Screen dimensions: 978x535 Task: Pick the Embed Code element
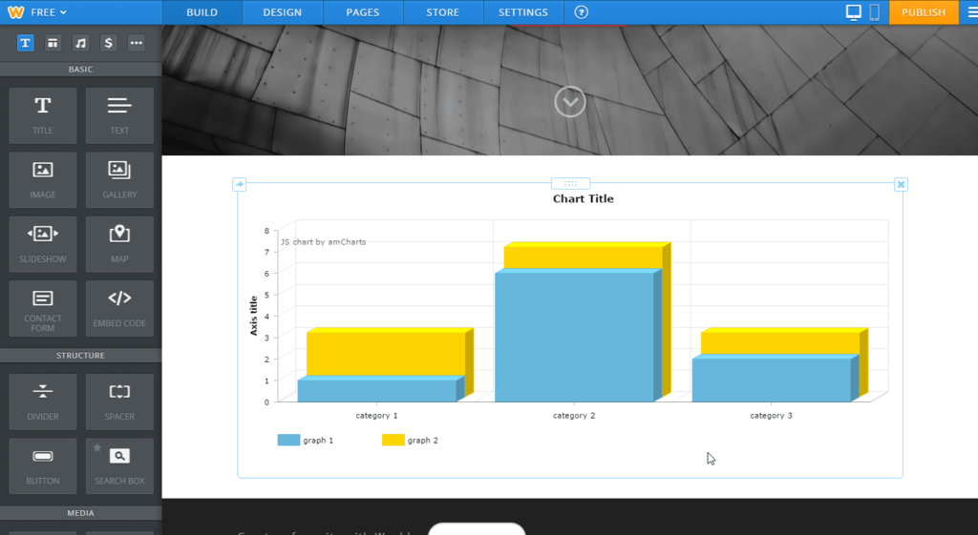119,308
